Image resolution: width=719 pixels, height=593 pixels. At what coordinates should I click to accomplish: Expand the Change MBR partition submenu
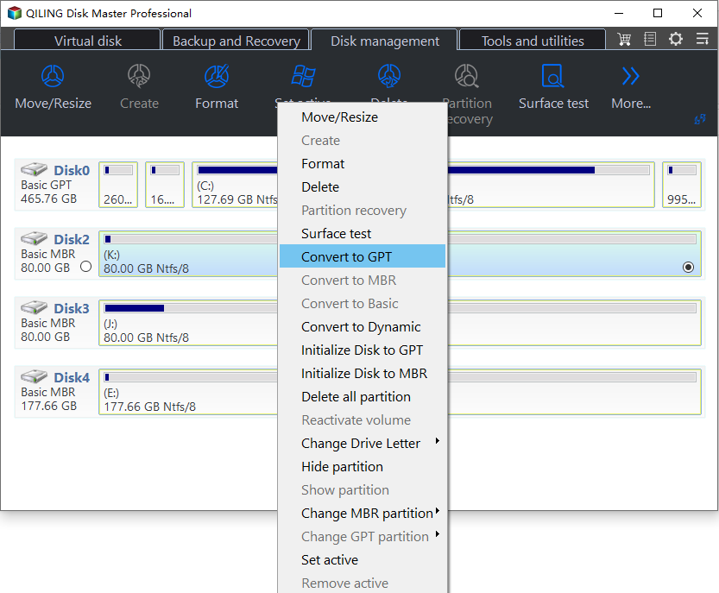click(363, 514)
